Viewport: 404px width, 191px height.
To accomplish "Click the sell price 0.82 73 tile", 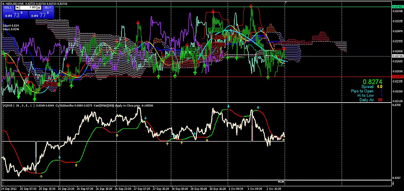I will click(15, 15).
